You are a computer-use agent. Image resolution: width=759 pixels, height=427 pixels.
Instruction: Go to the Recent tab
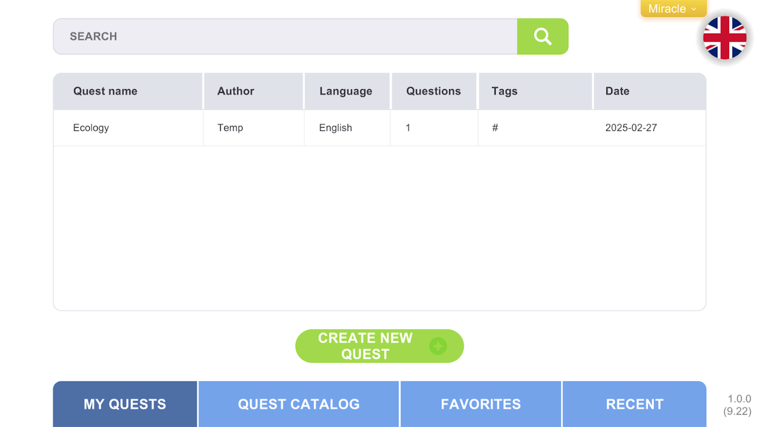pos(635,404)
